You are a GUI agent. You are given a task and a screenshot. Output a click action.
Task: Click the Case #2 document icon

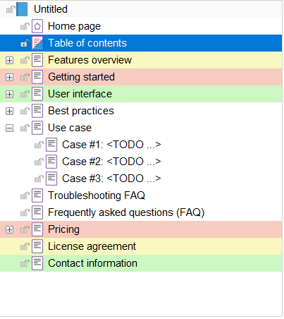[51, 162]
